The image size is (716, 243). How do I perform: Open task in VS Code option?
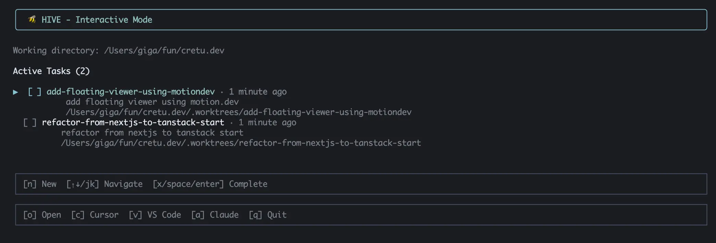[155, 215]
